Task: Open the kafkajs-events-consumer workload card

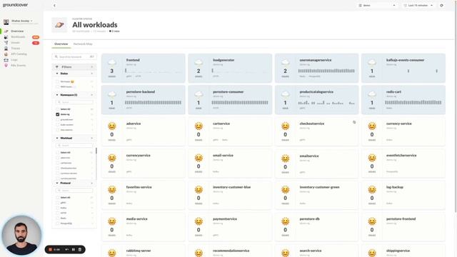Action: click(x=403, y=68)
